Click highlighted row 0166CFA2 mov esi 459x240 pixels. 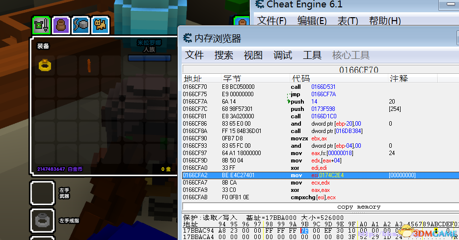point(321,175)
